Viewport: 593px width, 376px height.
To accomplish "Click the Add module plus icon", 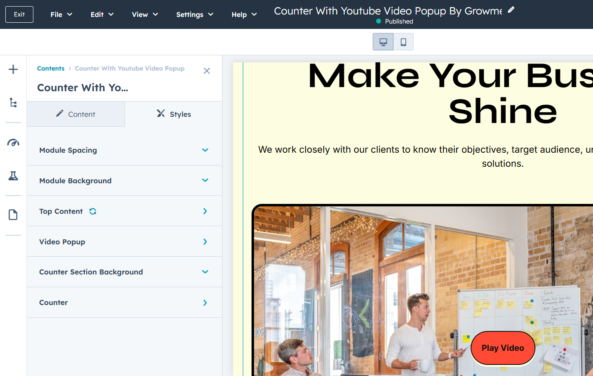I will coord(13,69).
